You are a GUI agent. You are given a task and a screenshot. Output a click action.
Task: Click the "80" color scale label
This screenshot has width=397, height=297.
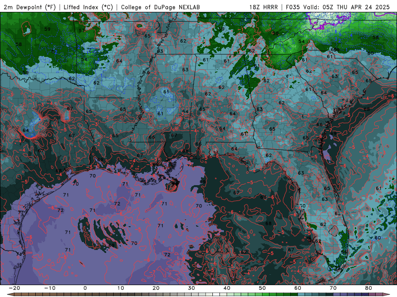[369, 288]
